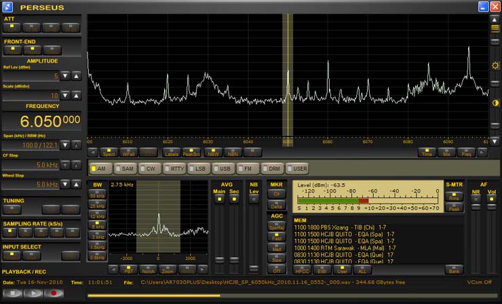Shift filter view left with arrow before PBT
502x304 pixels.
point(113,269)
